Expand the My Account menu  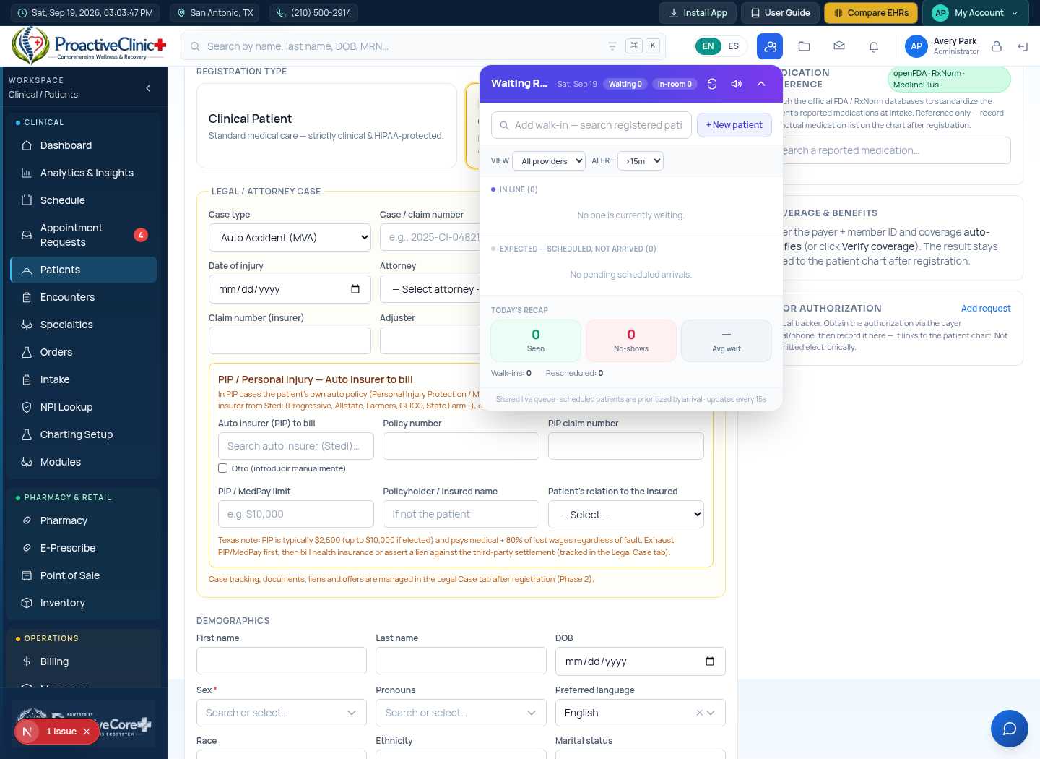pyautogui.click(x=975, y=13)
